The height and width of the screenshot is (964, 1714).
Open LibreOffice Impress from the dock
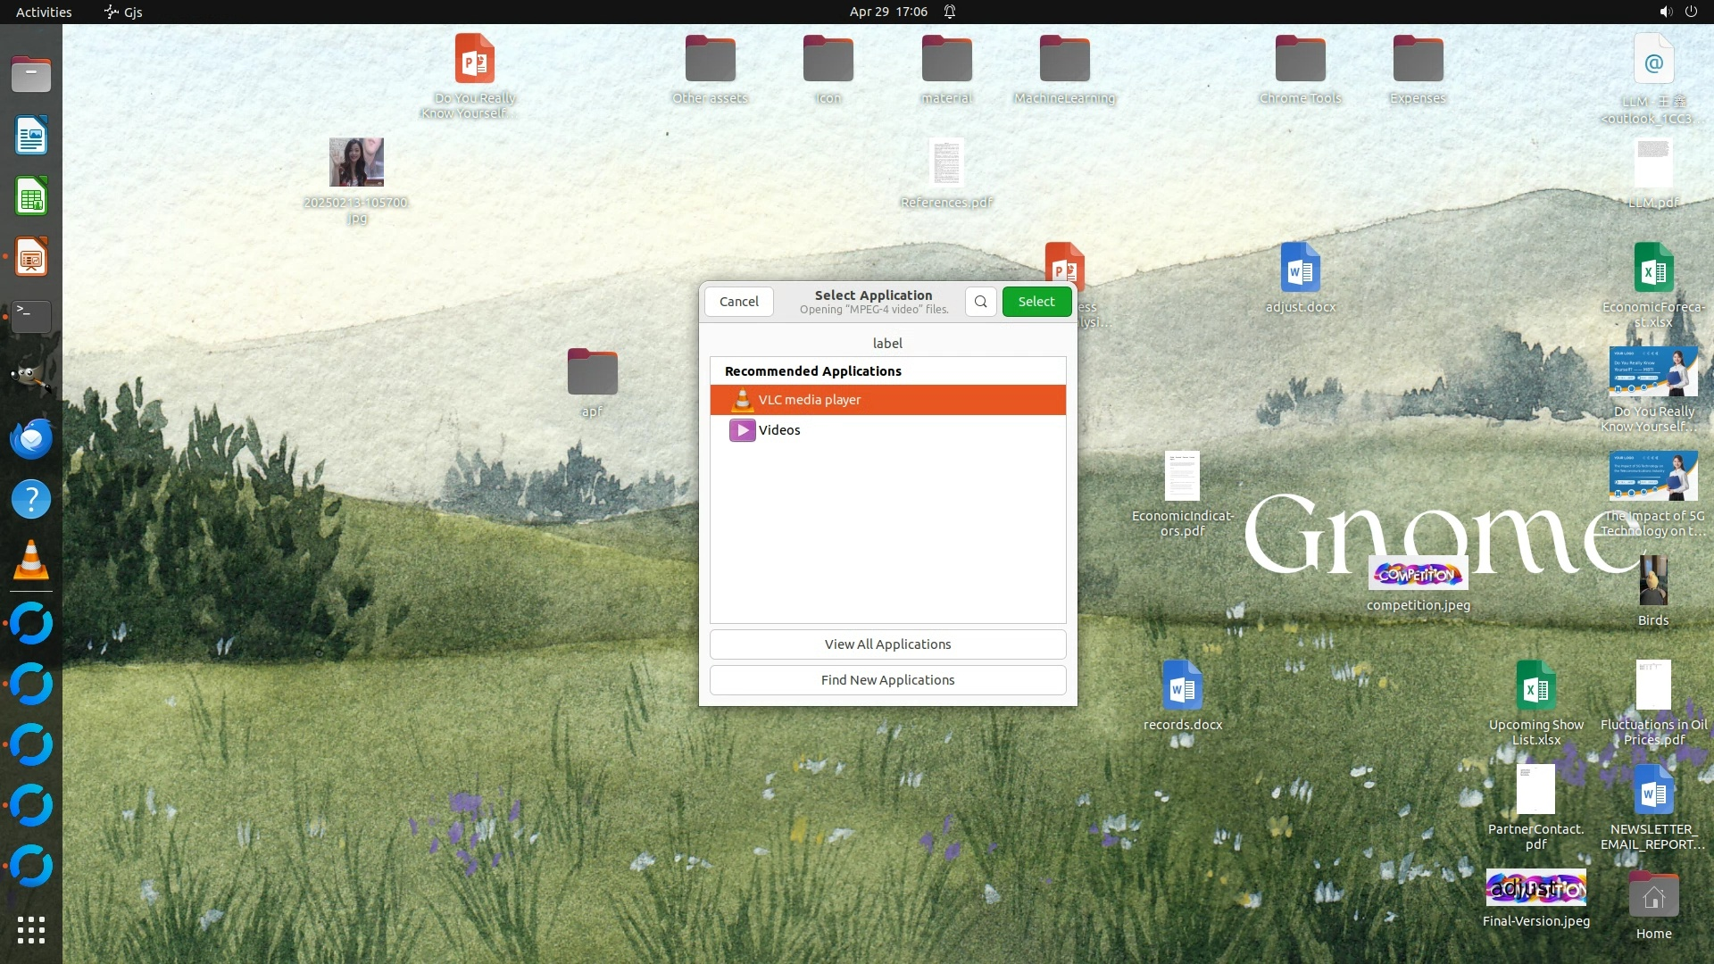[x=31, y=257]
